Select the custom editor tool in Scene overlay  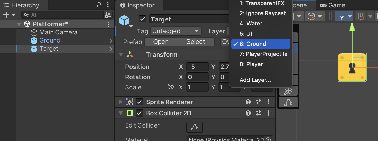(288, 103)
